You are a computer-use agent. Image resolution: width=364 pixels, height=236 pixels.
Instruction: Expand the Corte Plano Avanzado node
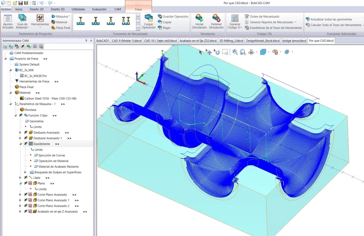(x=20, y=195)
